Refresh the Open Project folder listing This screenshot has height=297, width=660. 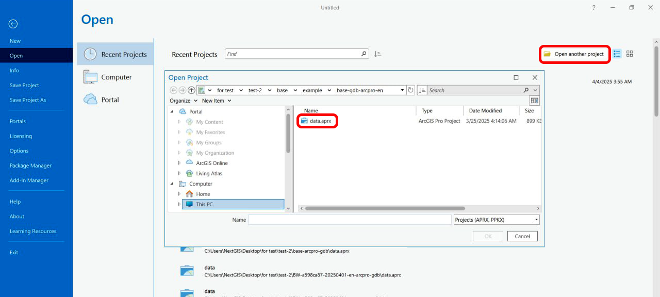pos(410,90)
